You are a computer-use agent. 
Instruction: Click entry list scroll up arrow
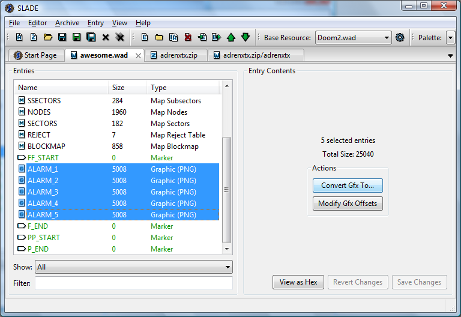pos(227,86)
